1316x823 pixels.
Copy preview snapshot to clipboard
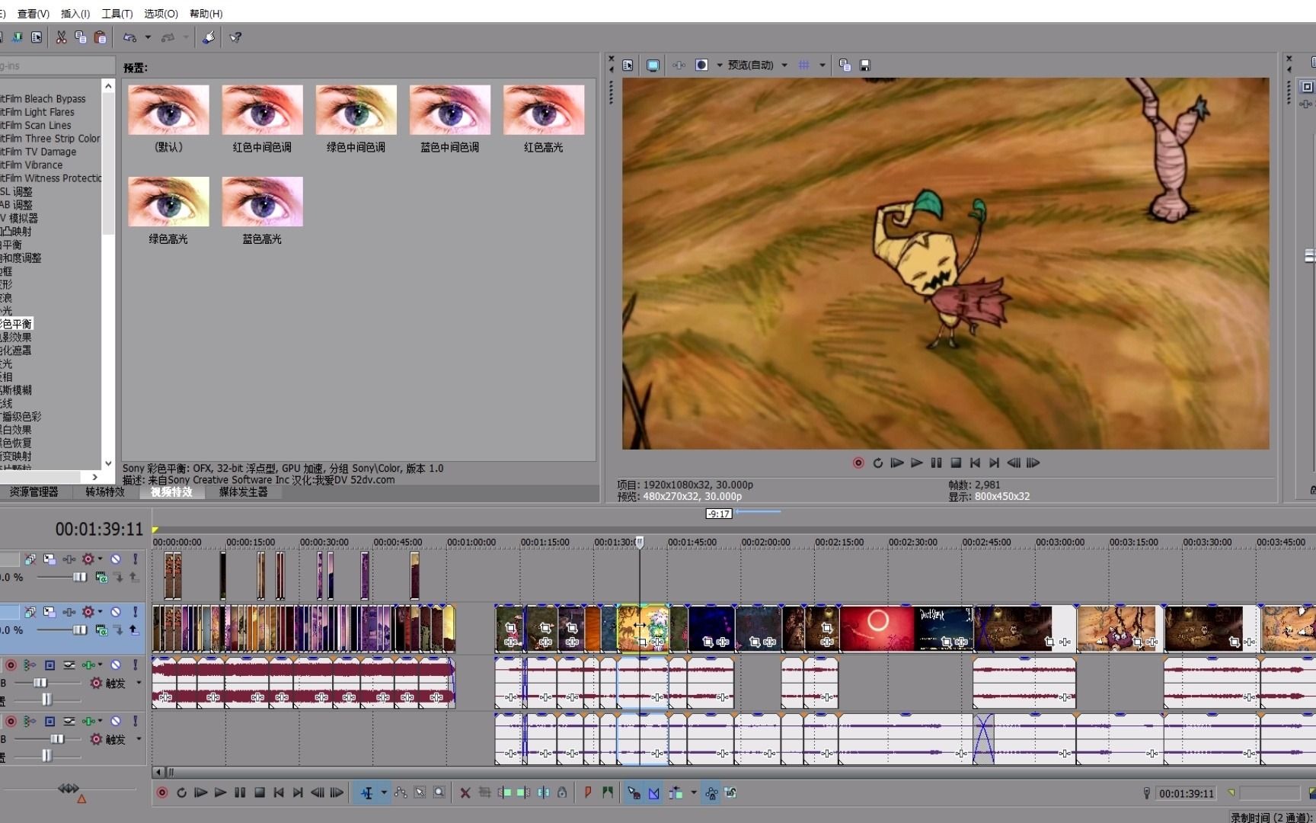[x=845, y=66]
